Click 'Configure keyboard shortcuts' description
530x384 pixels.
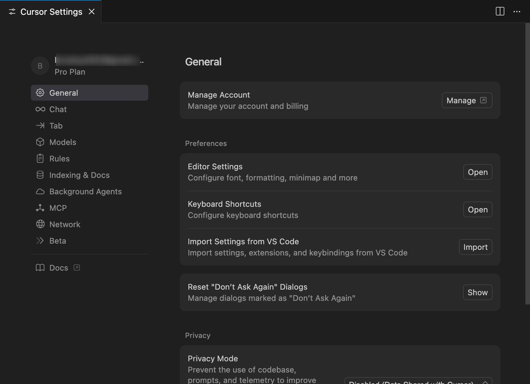243,215
